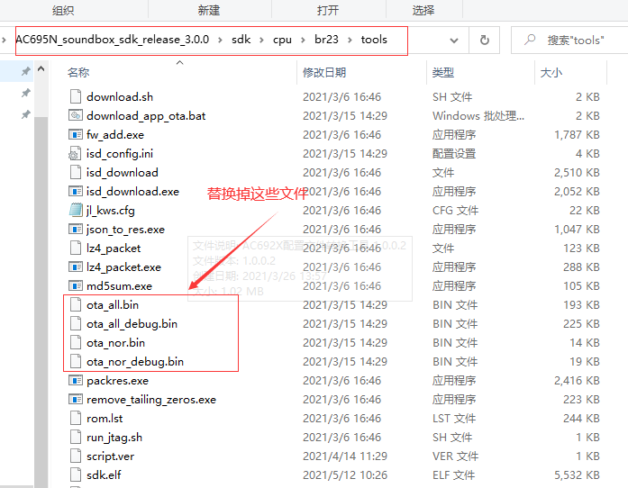Click the tools breadcrumb segment
Viewport: 628px width, 488px height.
374,40
